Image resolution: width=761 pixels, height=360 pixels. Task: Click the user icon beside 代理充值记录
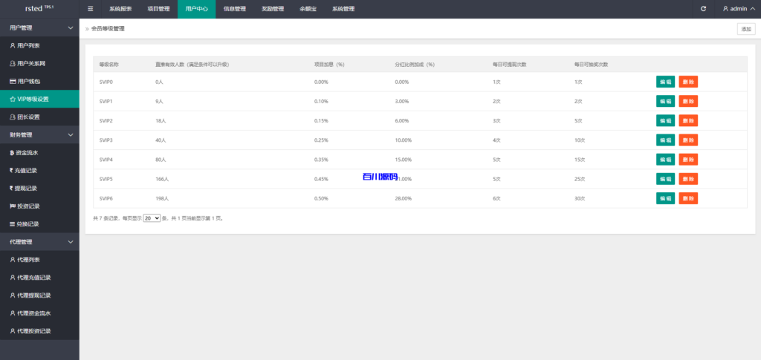[13, 278]
